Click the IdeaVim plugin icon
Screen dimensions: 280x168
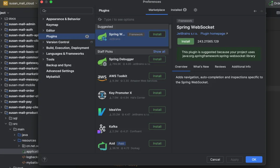(102, 112)
